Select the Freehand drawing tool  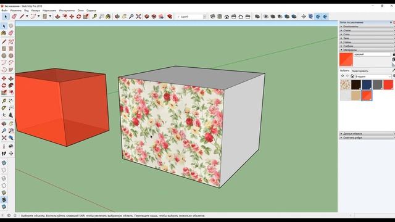[11, 41]
